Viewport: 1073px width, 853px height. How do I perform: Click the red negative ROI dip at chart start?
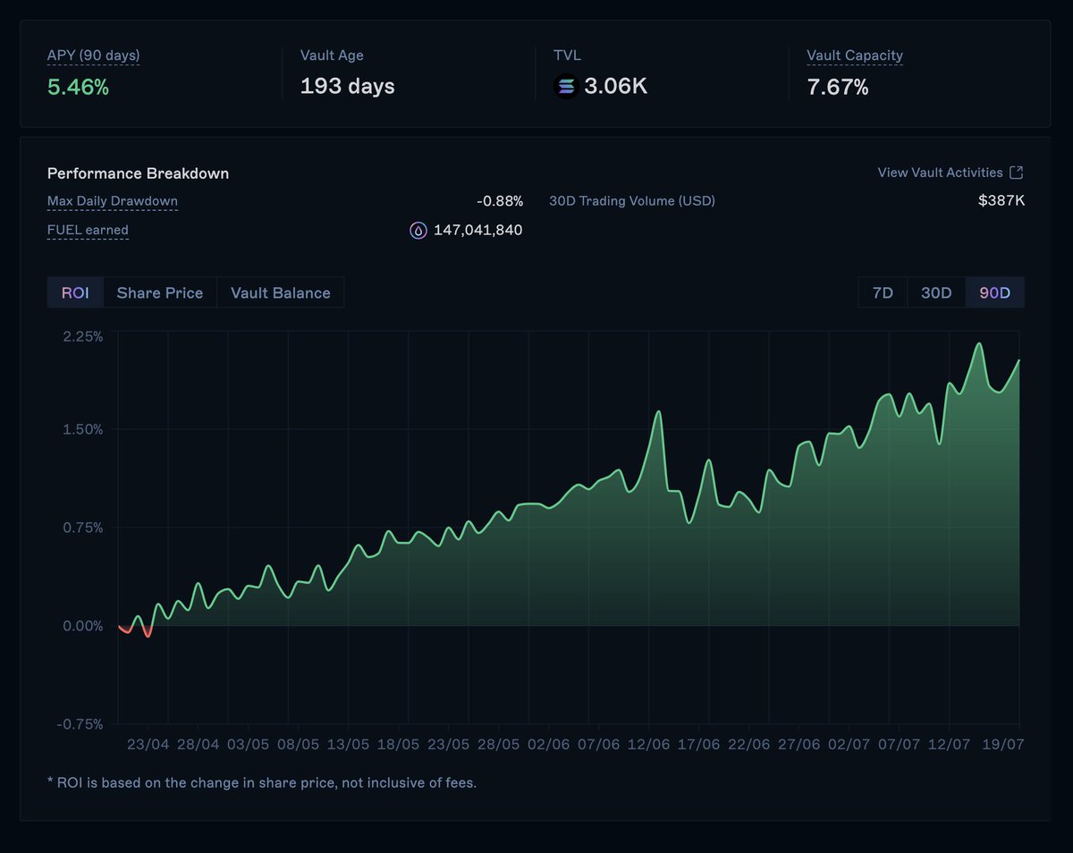point(148,634)
